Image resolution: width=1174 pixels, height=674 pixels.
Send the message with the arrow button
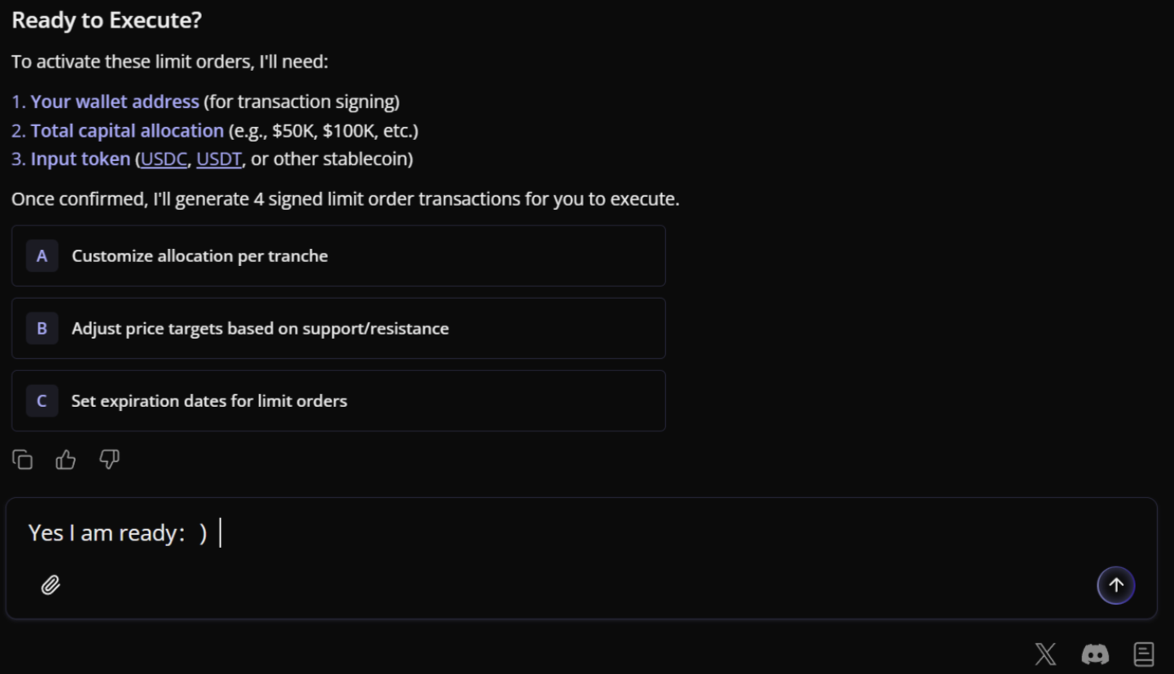coord(1115,585)
